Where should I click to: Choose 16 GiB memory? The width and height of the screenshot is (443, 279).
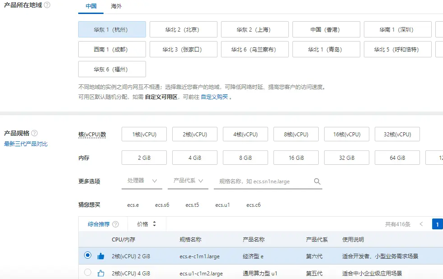click(x=296, y=158)
